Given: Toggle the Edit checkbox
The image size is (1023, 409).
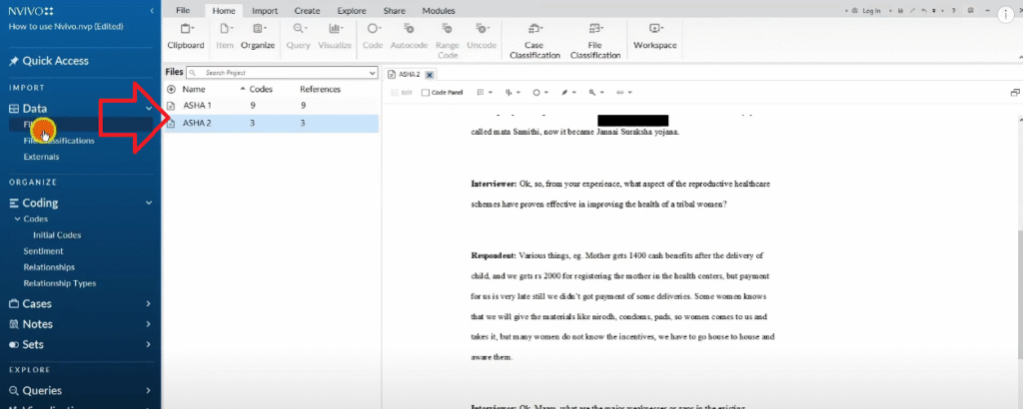Looking at the screenshot, I should (395, 93).
